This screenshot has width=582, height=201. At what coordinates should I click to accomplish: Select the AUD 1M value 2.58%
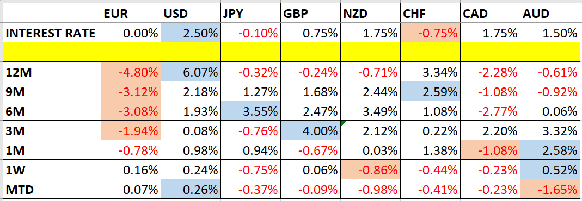(551, 150)
